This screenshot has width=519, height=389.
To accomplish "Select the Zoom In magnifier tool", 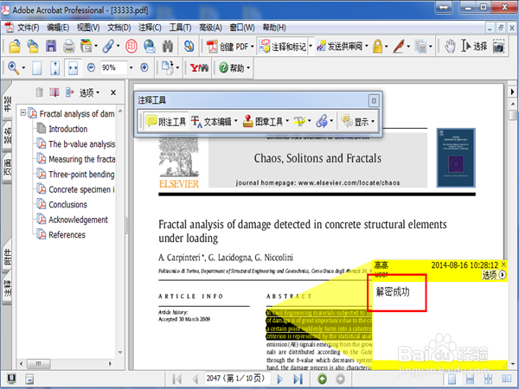I will click(x=13, y=67).
